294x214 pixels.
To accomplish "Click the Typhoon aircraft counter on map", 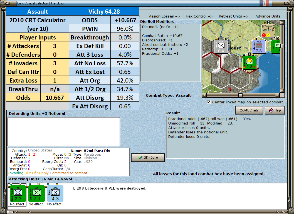I will (x=268, y=31).
